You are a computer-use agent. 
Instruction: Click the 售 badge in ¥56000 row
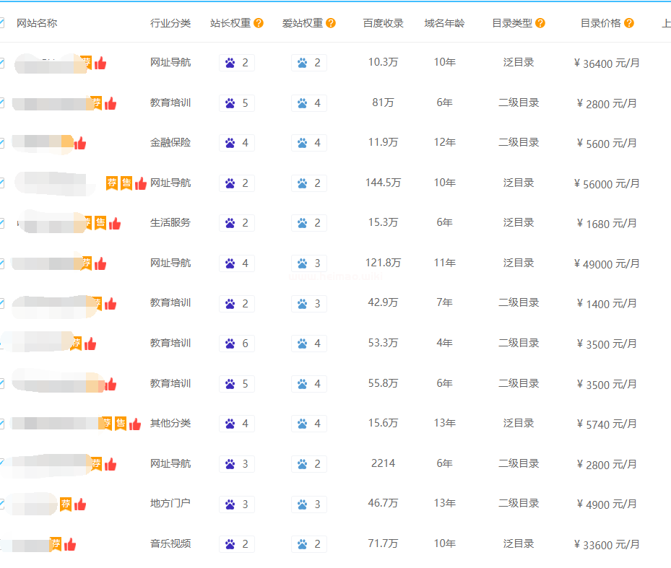(126, 183)
